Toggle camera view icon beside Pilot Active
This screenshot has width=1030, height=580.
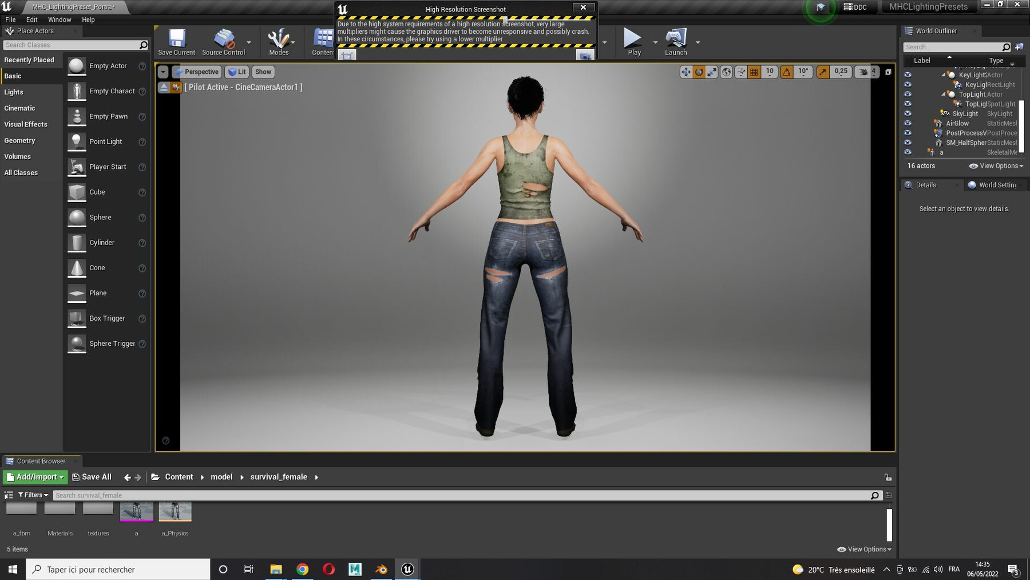(x=176, y=87)
